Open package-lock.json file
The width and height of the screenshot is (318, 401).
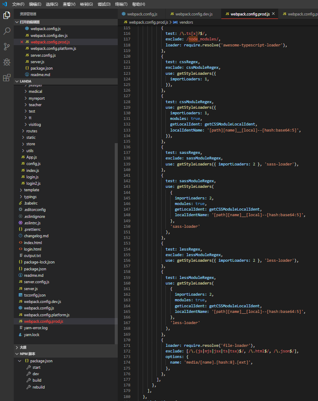(39, 262)
